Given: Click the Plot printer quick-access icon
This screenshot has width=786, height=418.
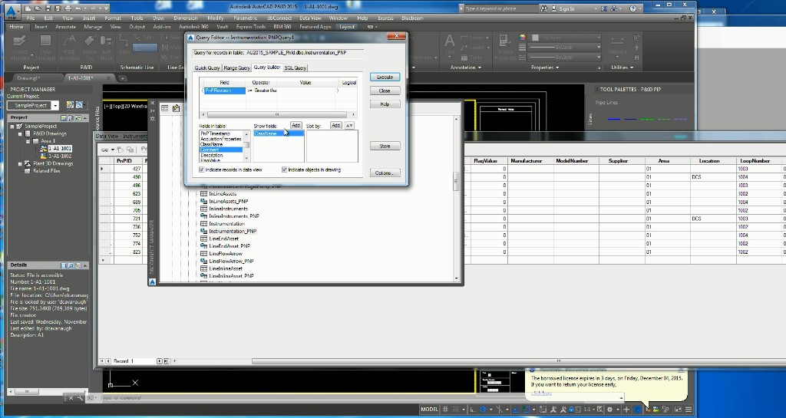Looking at the screenshot, I should [x=68, y=8].
